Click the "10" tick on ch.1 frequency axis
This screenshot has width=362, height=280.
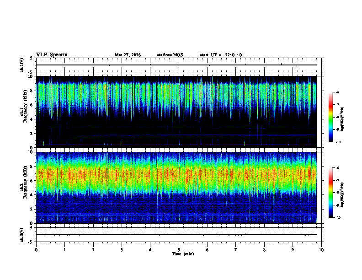31,76
